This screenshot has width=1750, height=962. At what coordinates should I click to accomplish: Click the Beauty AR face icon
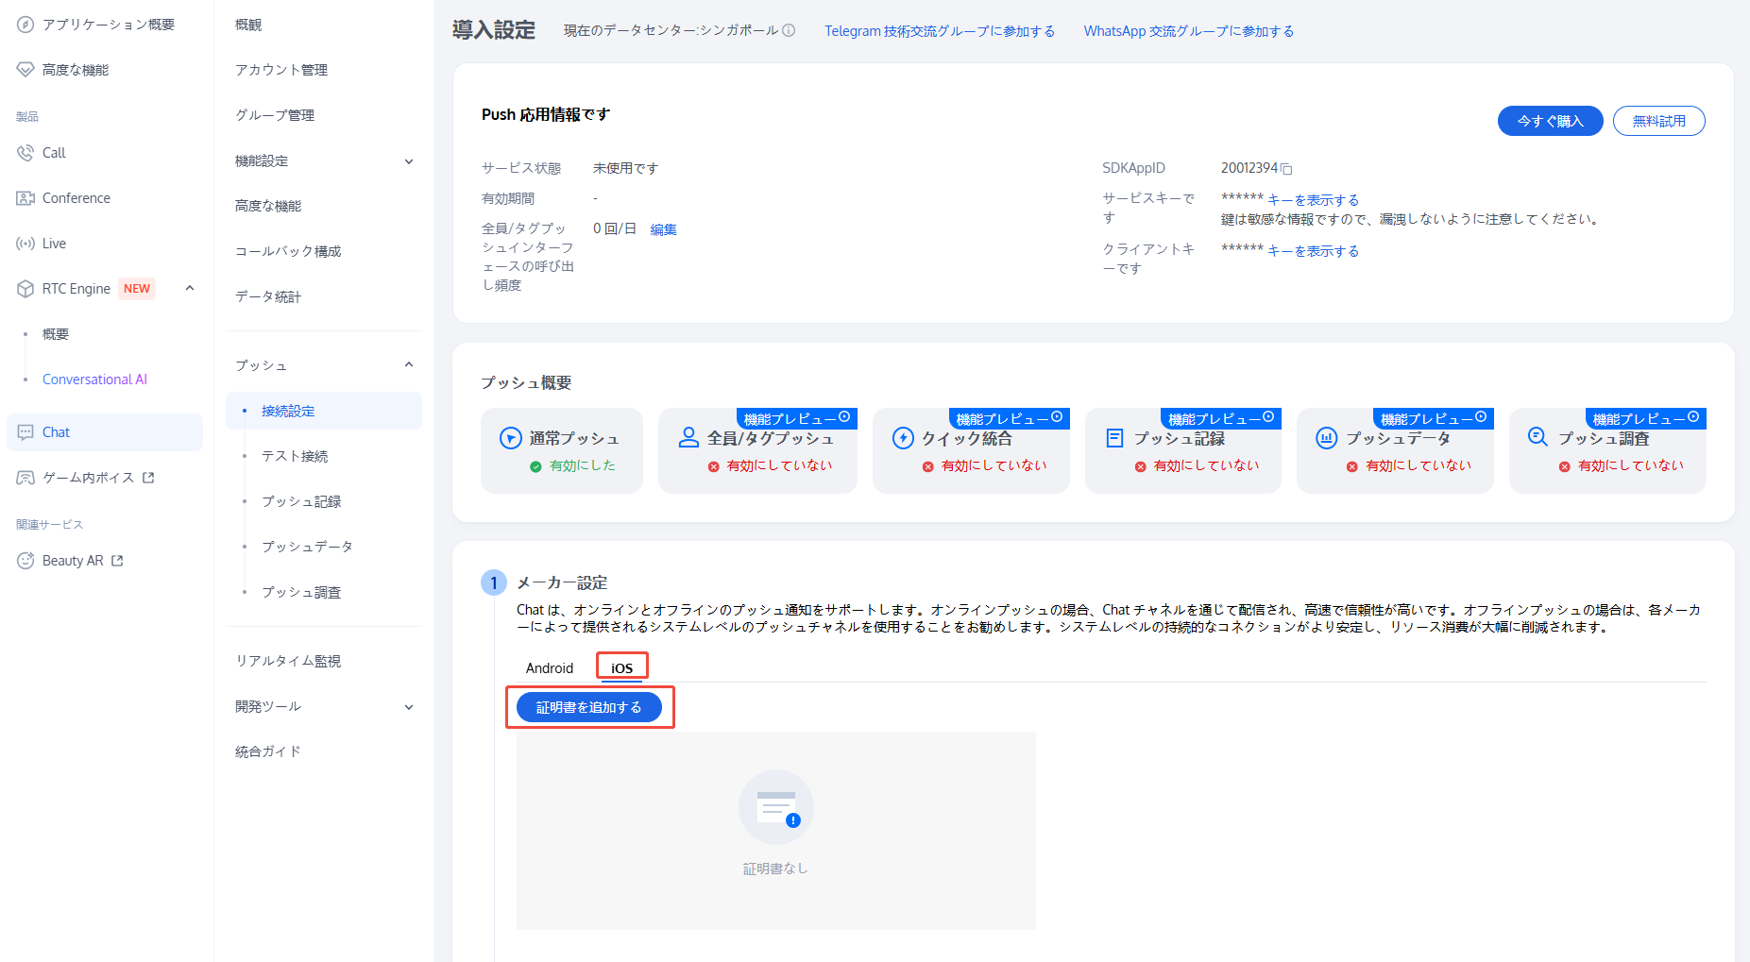pyautogui.click(x=25, y=561)
